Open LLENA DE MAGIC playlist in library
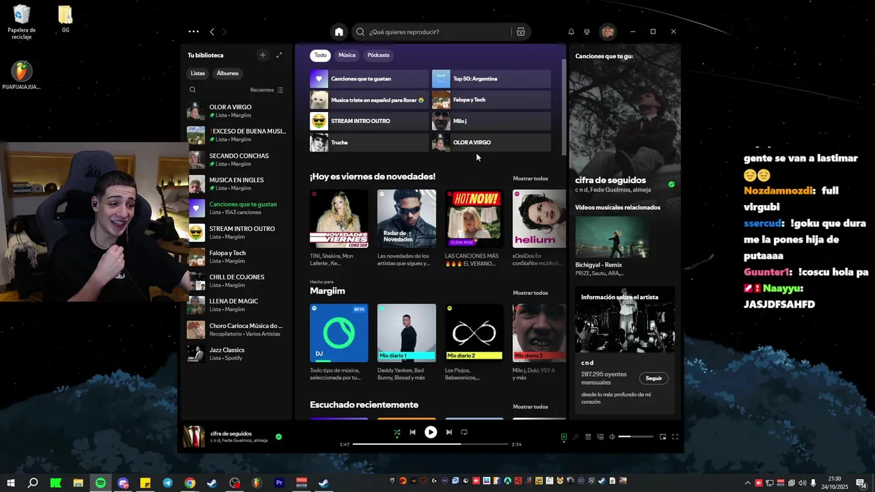 [237, 305]
